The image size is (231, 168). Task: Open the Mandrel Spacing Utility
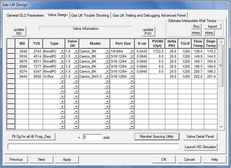(157, 137)
